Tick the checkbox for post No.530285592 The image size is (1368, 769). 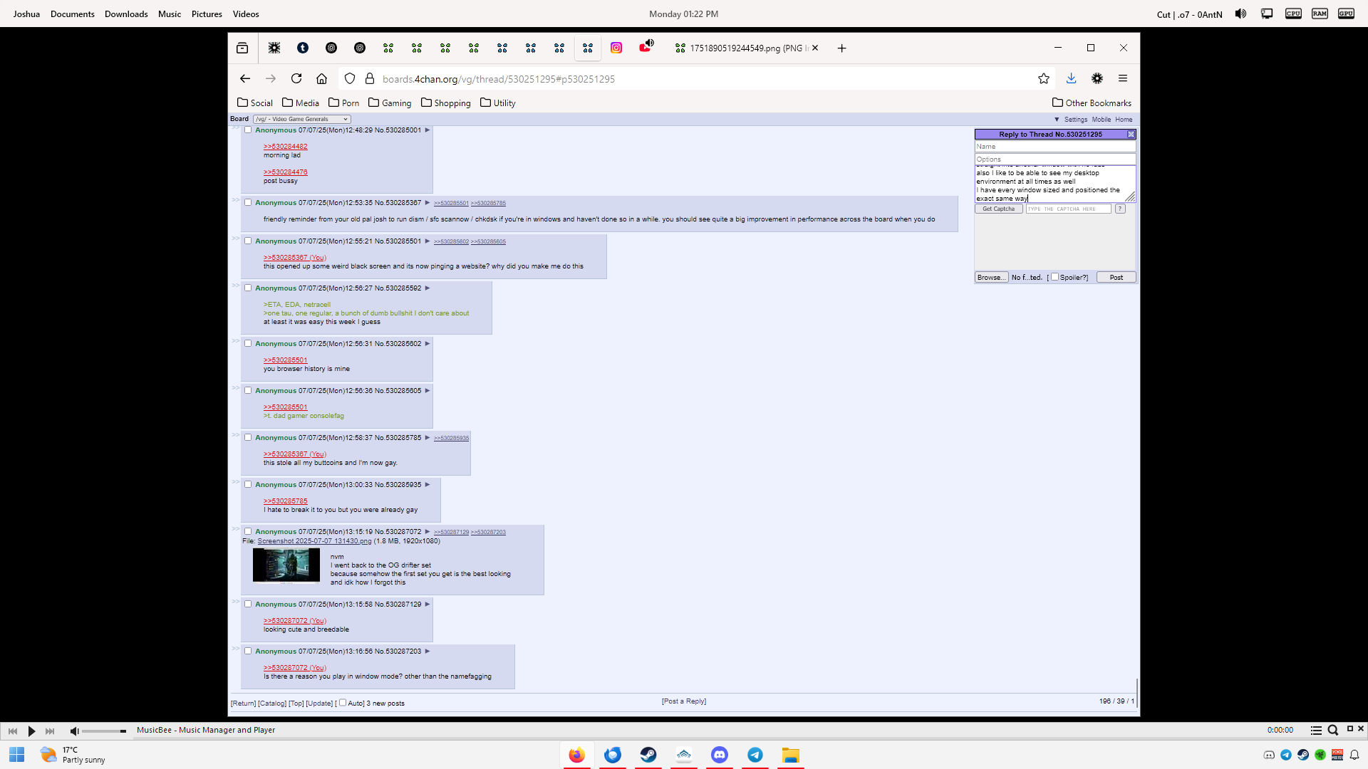pyautogui.click(x=248, y=288)
